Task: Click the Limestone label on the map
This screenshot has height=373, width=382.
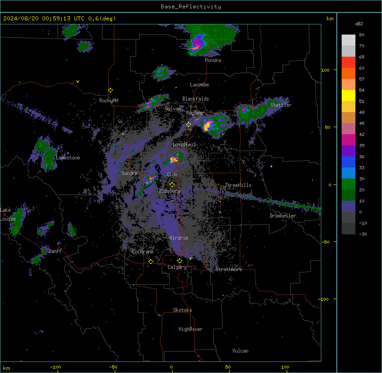Action: click(x=68, y=158)
